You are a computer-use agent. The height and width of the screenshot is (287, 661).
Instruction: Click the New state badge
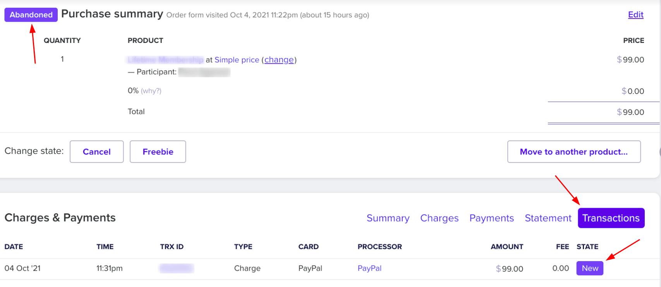coord(590,268)
